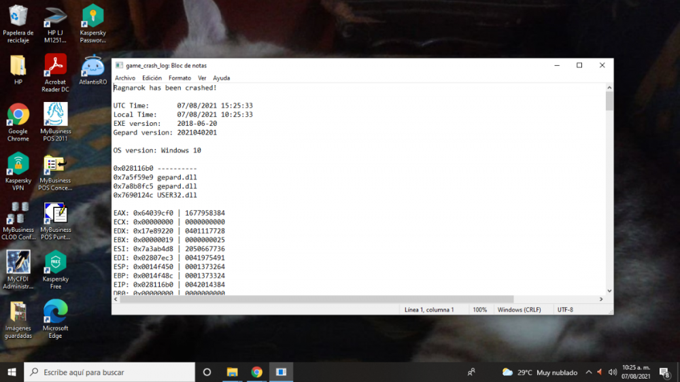This screenshot has width=680, height=382.
Task: Open File Explorer from the taskbar
Action: (x=232, y=372)
